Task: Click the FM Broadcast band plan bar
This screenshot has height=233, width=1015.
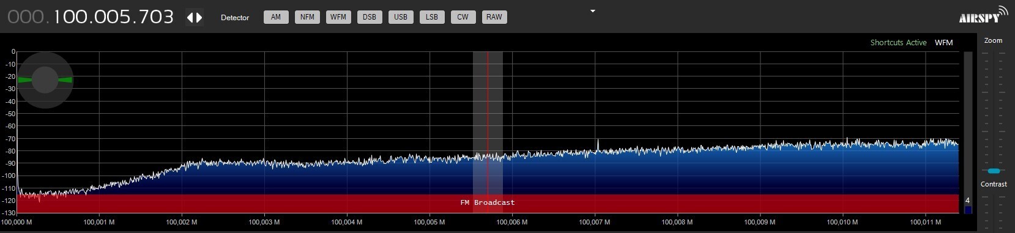Action: pos(488,203)
